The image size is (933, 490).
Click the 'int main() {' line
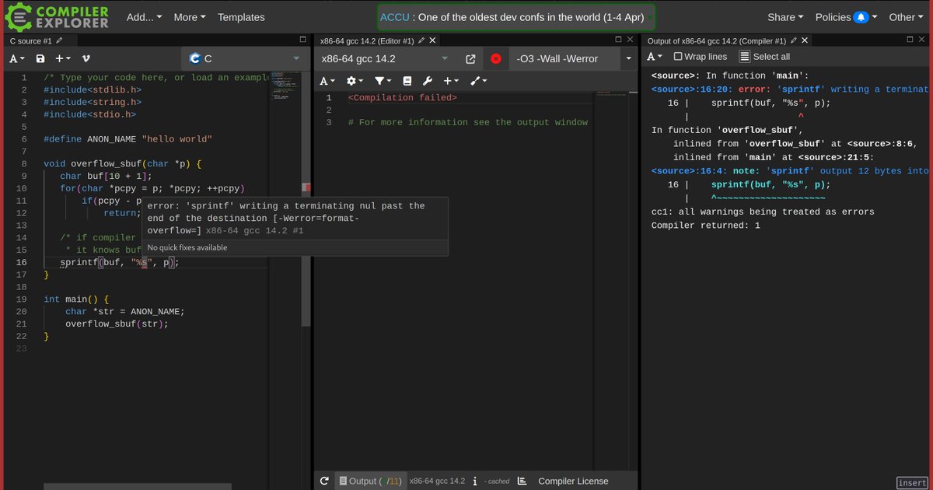(77, 299)
